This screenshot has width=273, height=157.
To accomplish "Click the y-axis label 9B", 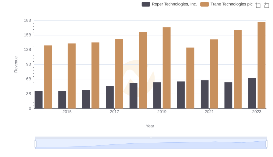I will pos(29,64).
